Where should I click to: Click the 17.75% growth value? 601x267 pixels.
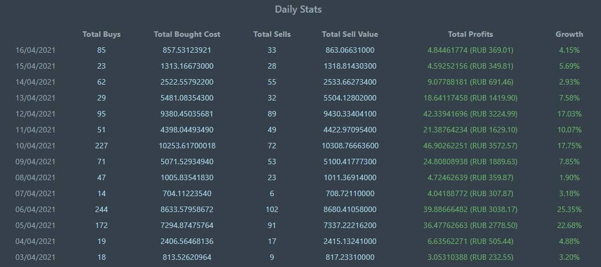click(569, 146)
